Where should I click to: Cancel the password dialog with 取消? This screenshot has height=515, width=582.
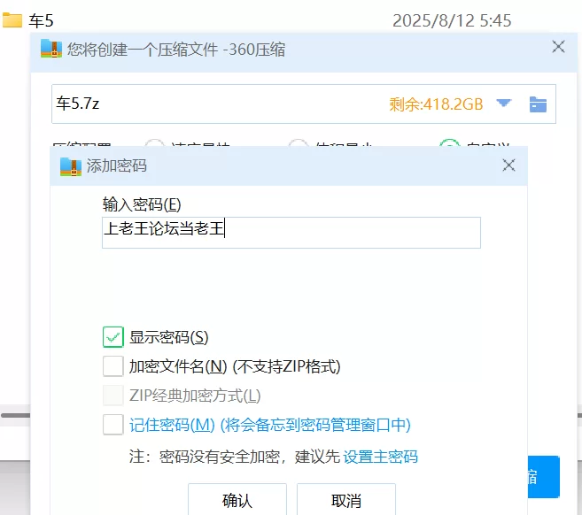pos(346,500)
